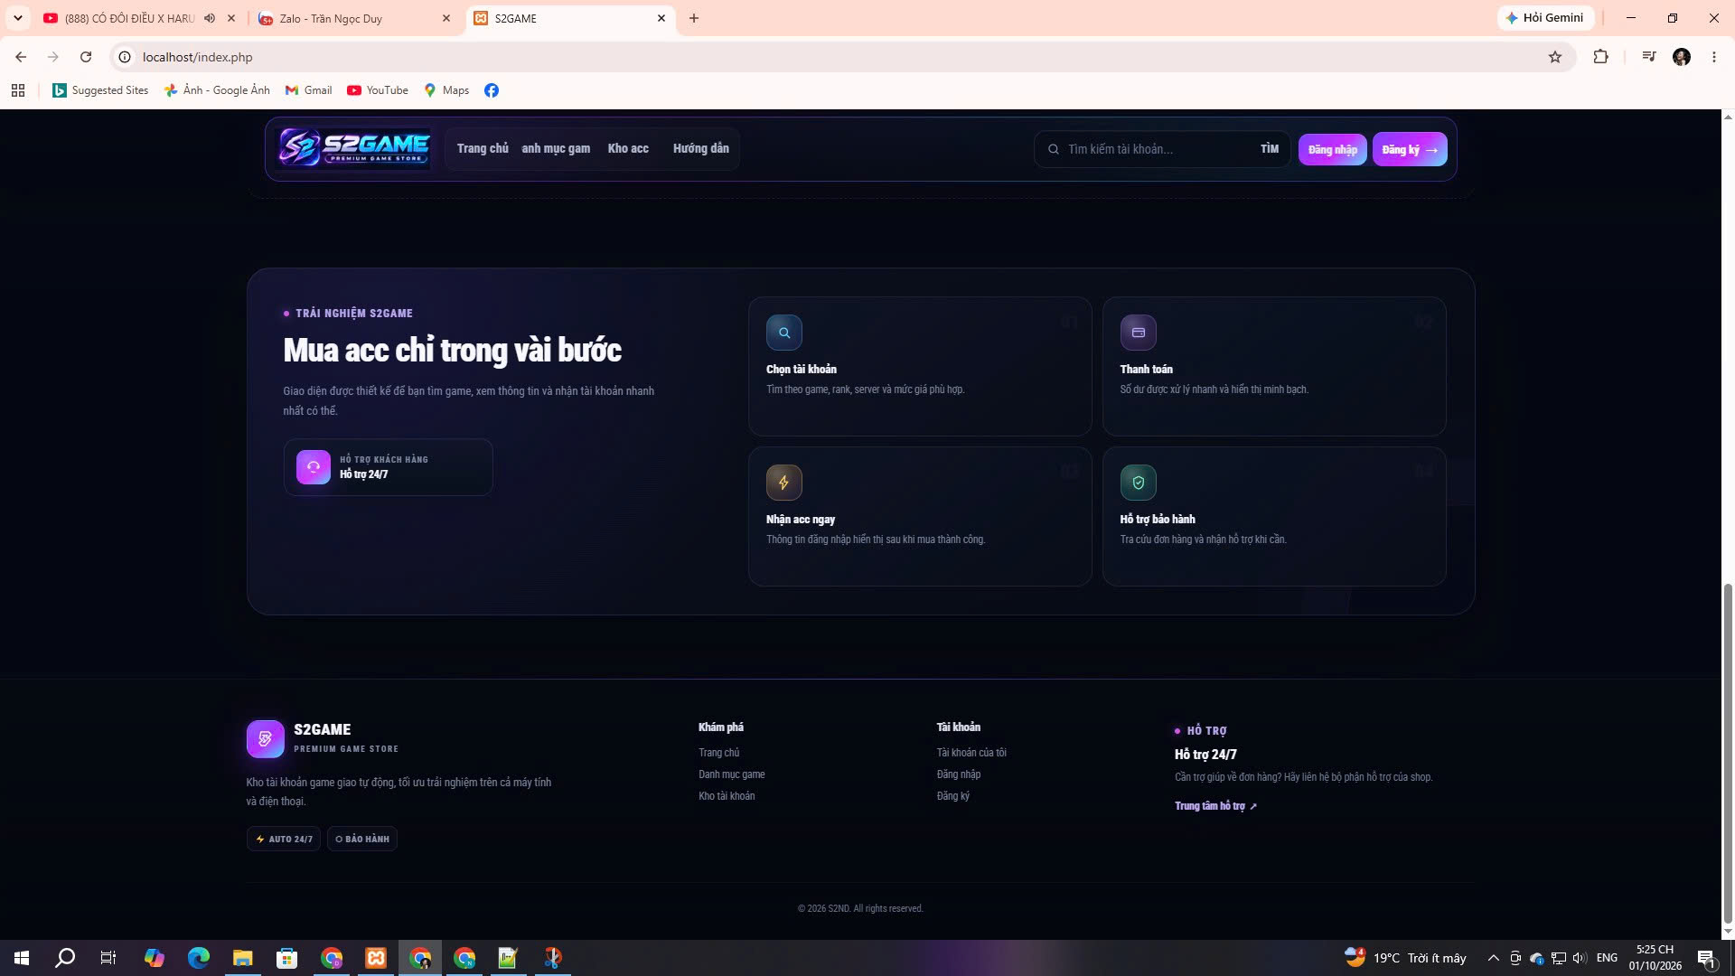
Task: Open Windows Start menu
Action: tap(22, 958)
